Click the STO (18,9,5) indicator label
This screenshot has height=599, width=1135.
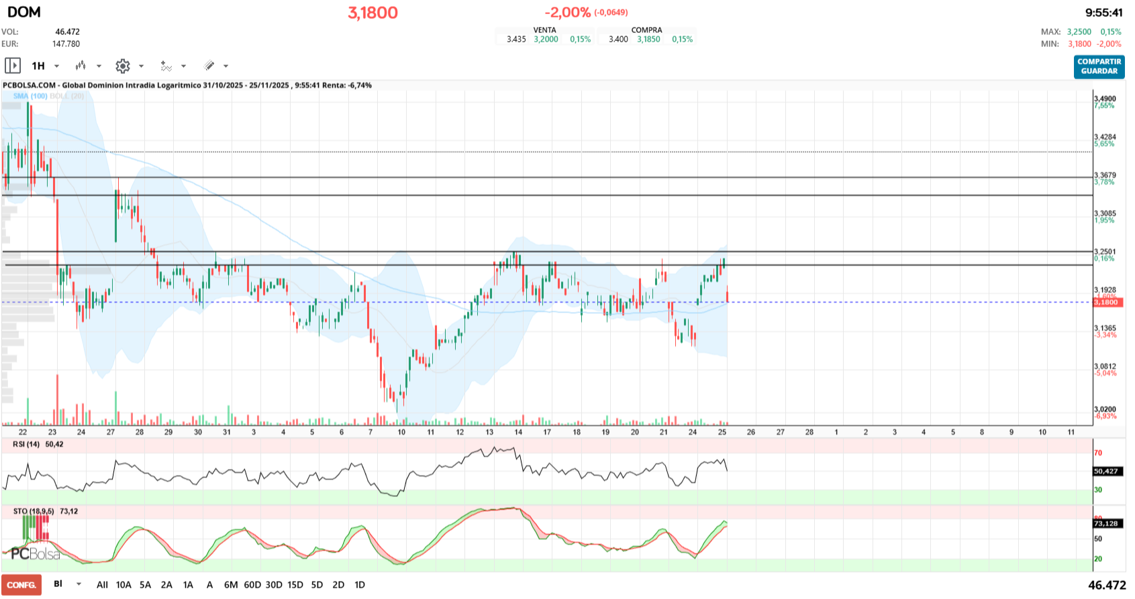pos(34,511)
